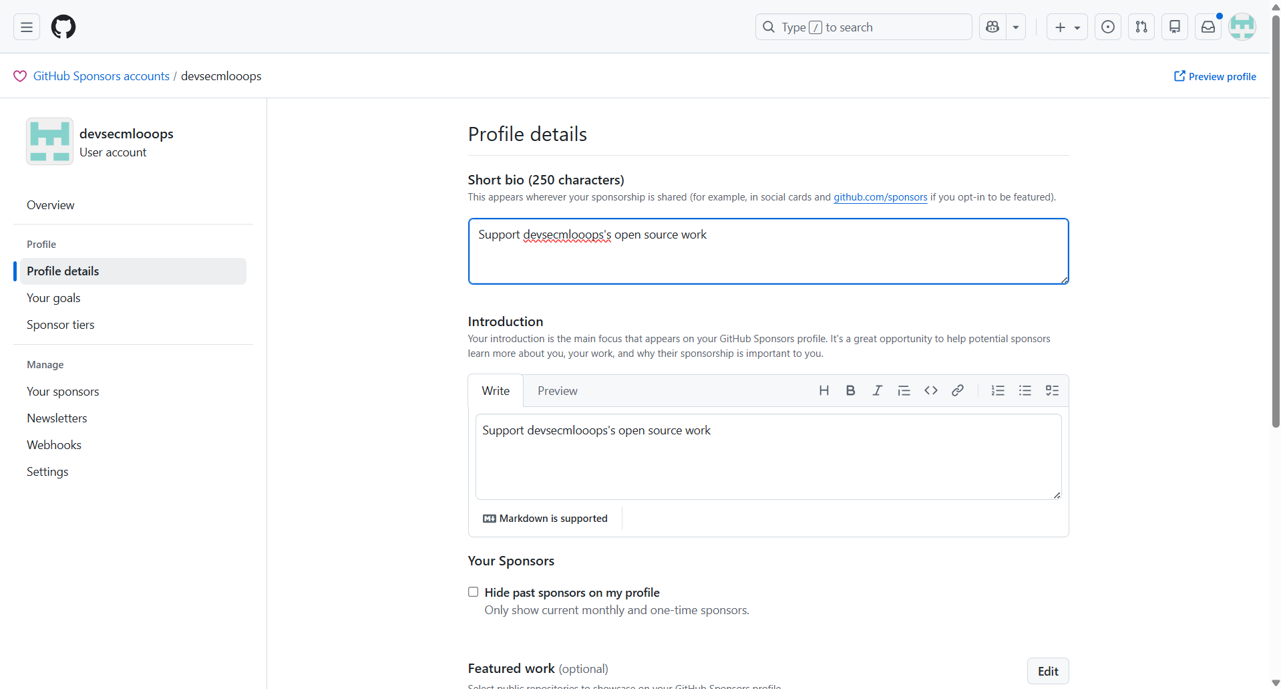Insert a task list using the tasklist icon
The width and height of the screenshot is (1281, 689).
pos(1052,390)
